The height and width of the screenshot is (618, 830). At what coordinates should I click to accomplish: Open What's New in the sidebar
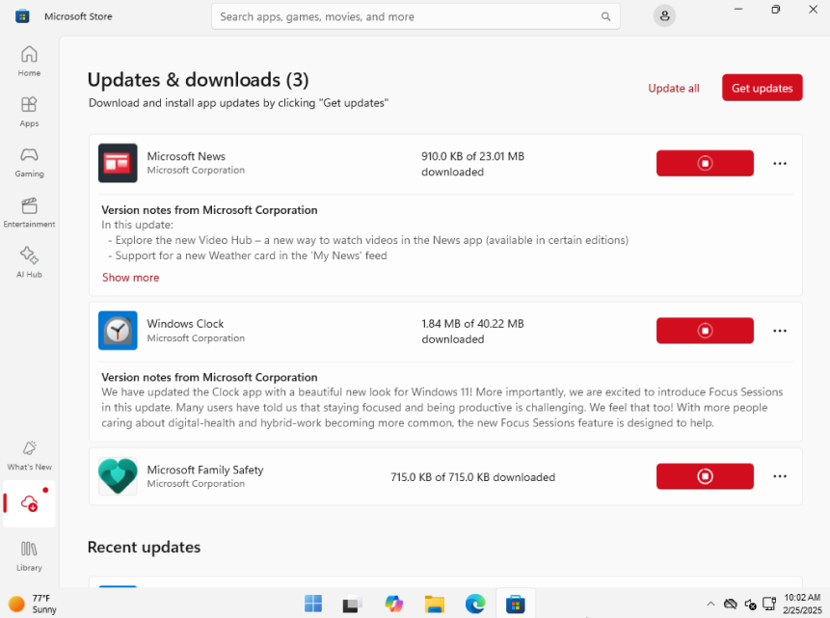pos(29,455)
